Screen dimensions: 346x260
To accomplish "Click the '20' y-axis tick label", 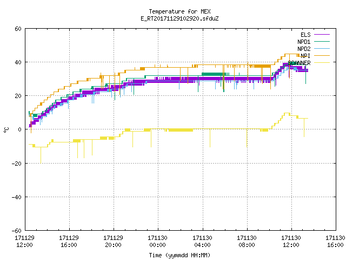I will (x=18, y=96).
